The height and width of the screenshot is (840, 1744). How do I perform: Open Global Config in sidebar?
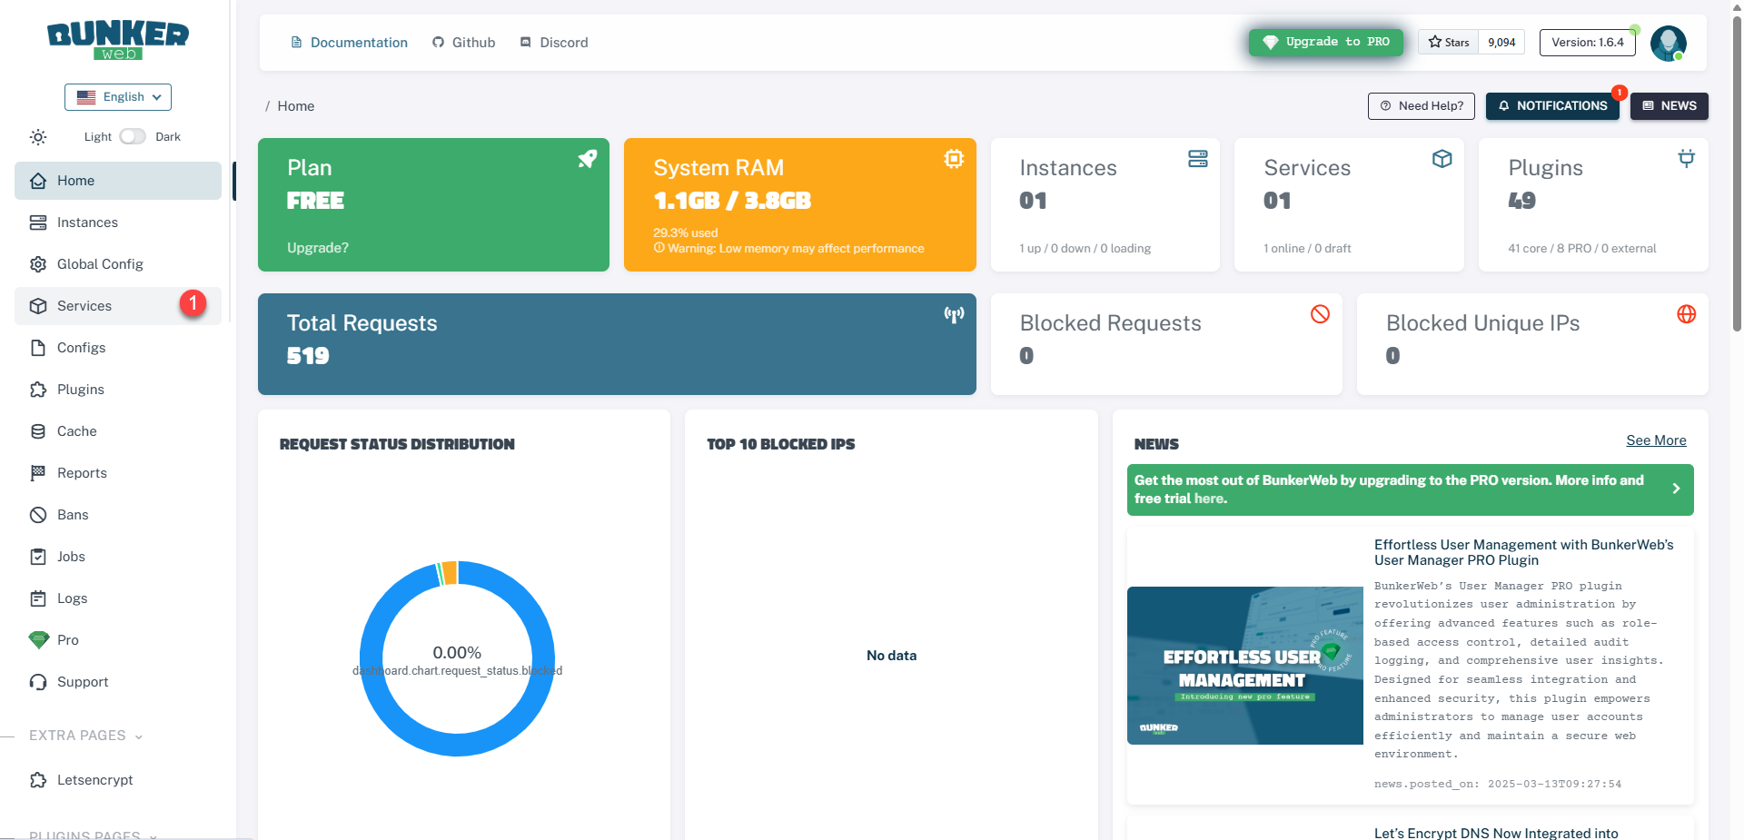[100, 264]
